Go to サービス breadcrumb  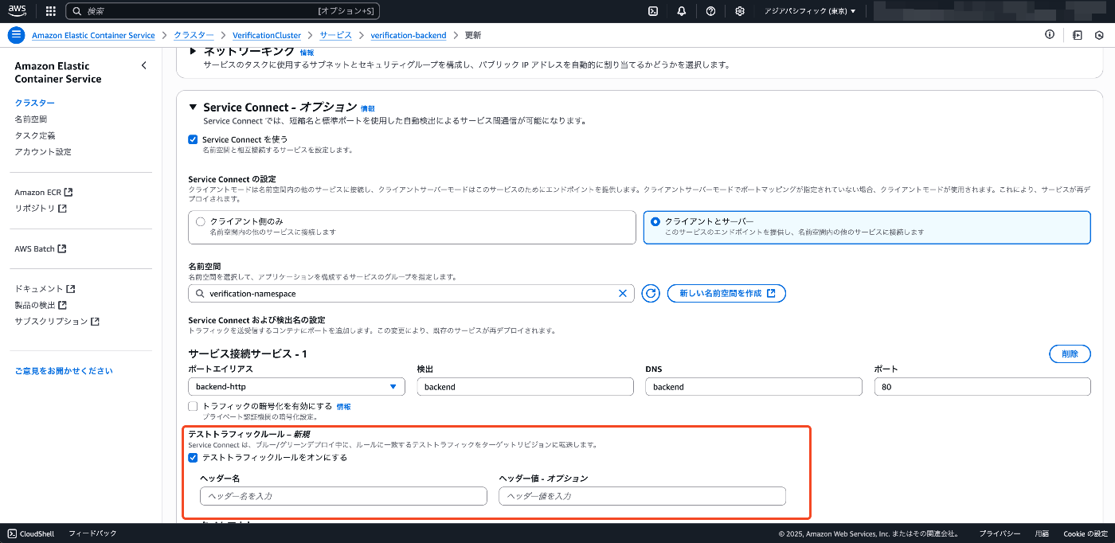tap(335, 36)
